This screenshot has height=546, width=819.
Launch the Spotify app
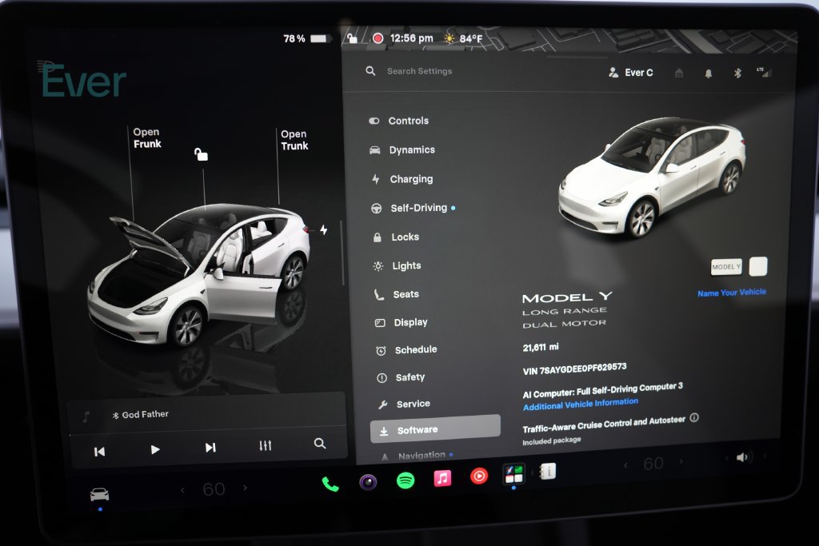pyautogui.click(x=406, y=480)
